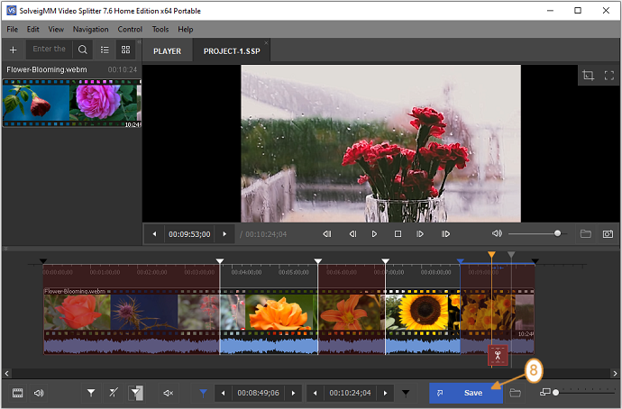Click the timeline zoom icon
Viewport: 622px width, 409px height.
pos(545,392)
